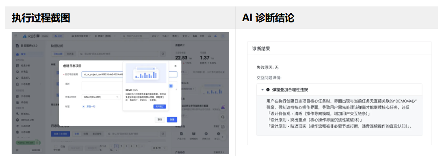Click the 火山引擎 logo
The width and height of the screenshot is (438, 156).
pyautogui.click(x=31, y=36)
